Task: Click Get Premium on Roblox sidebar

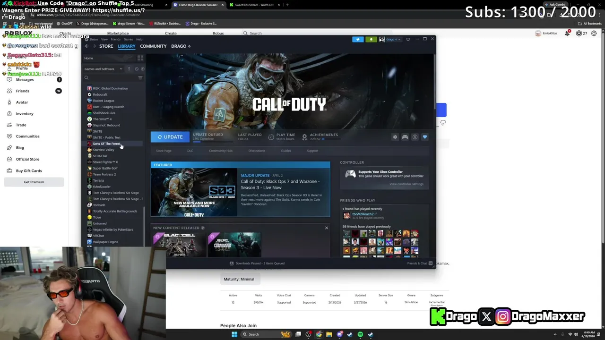Action: (x=34, y=182)
